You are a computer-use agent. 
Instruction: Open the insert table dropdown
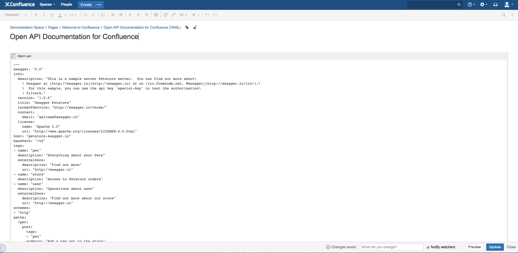184,15
